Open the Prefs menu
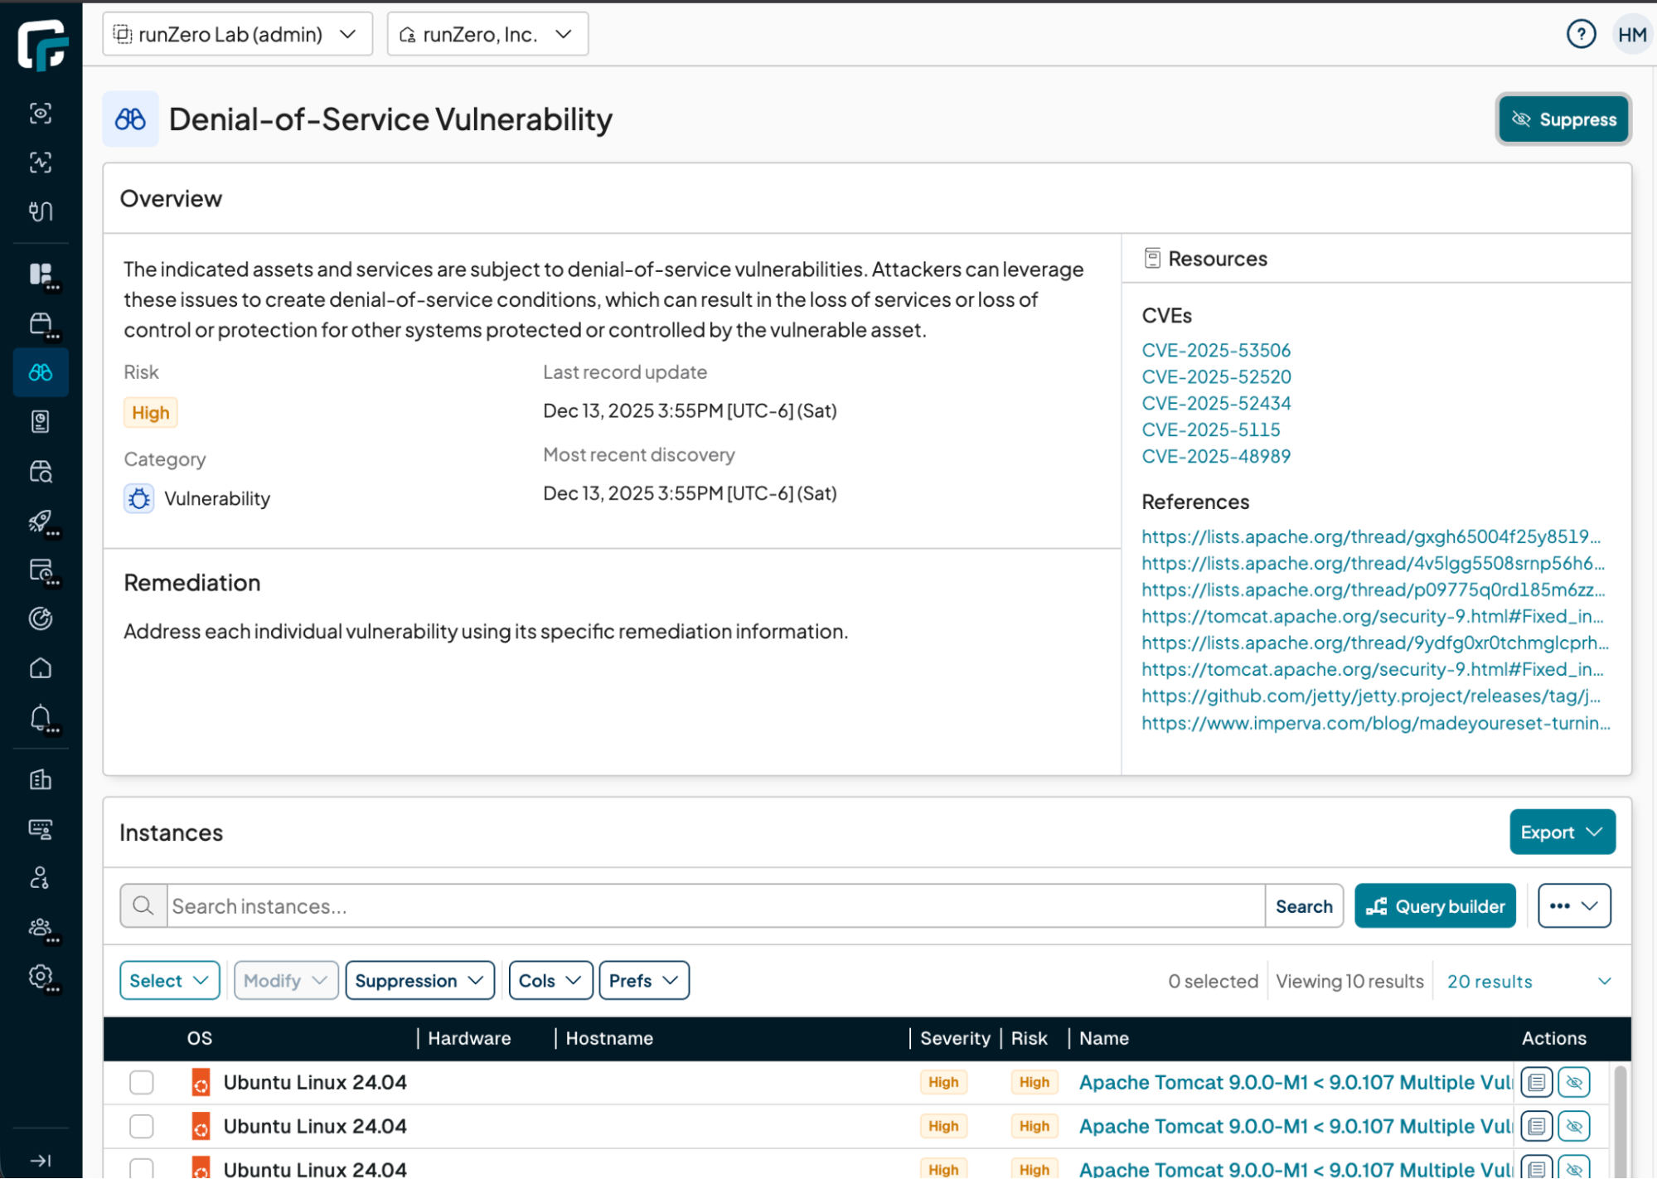The height and width of the screenshot is (1179, 1657). click(x=643, y=981)
